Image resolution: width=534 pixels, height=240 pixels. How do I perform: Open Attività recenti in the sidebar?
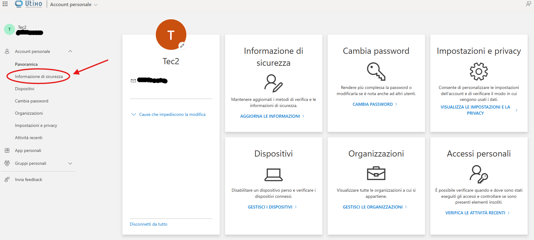tap(29, 138)
